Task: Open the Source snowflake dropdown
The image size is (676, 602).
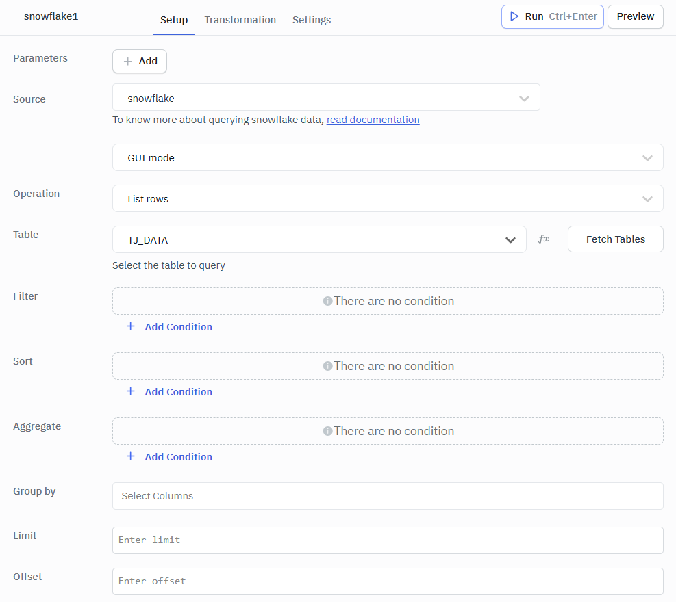Action: (x=326, y=97)
